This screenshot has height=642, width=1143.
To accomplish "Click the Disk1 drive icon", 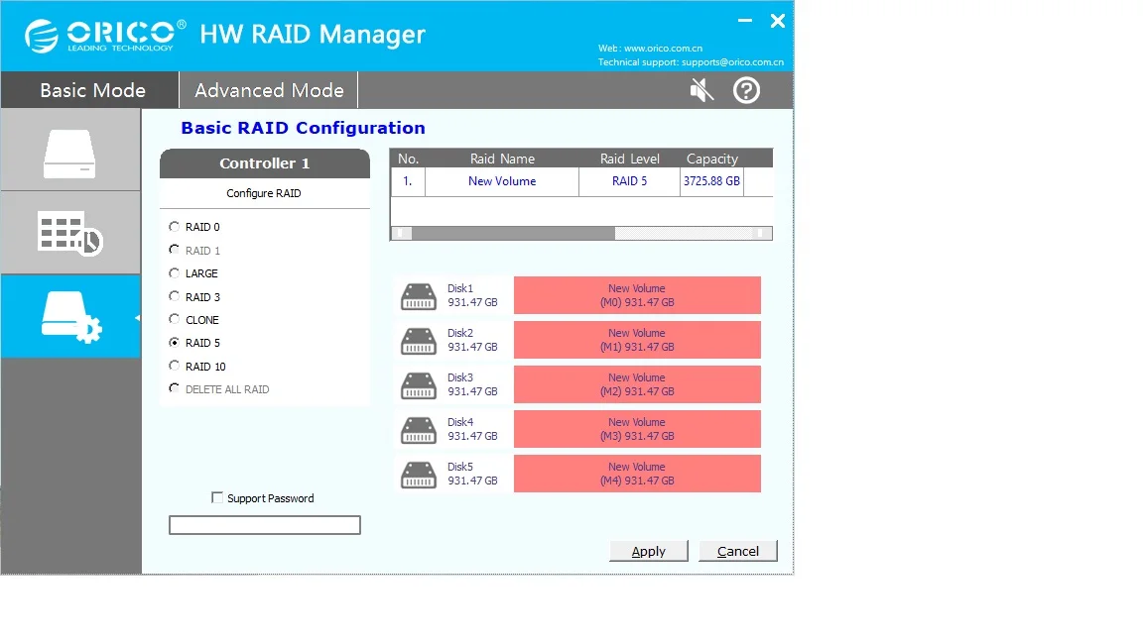I will (x=419, y=296).
